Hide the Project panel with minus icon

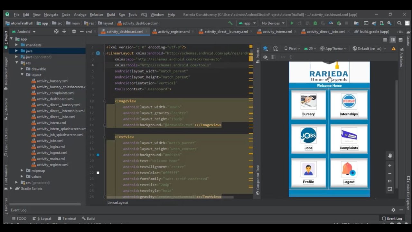(81, 32)
